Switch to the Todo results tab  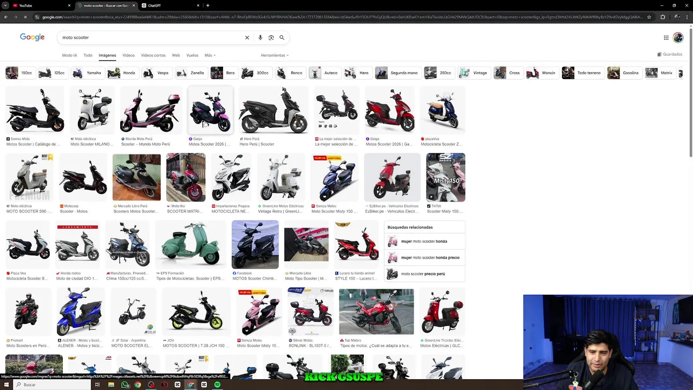tap(88, 55)
